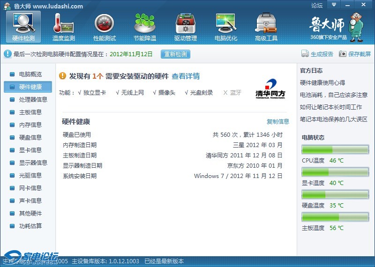The height and width of the screenshot is (267, 375).
Task: Open the 高级工具 advanced tools icon
Action: pos(266,23)
